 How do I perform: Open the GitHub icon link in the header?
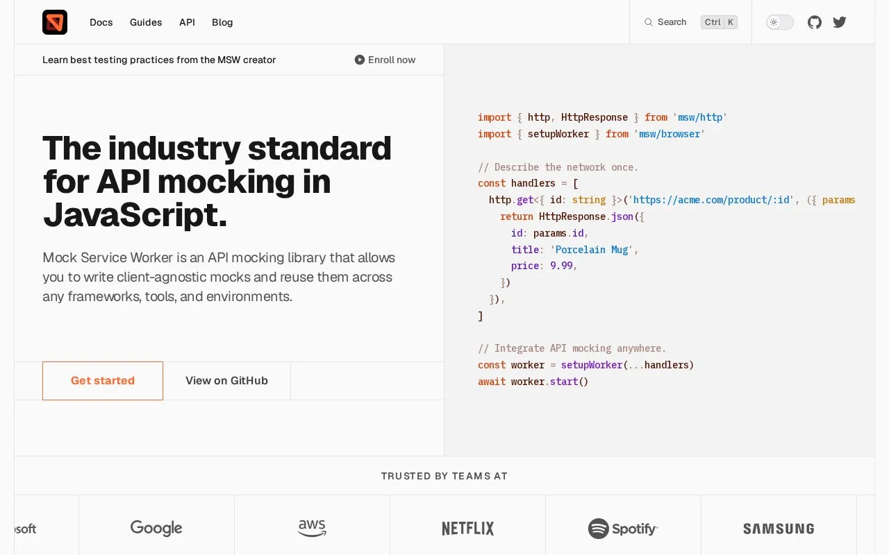click(x=815, y=22)
